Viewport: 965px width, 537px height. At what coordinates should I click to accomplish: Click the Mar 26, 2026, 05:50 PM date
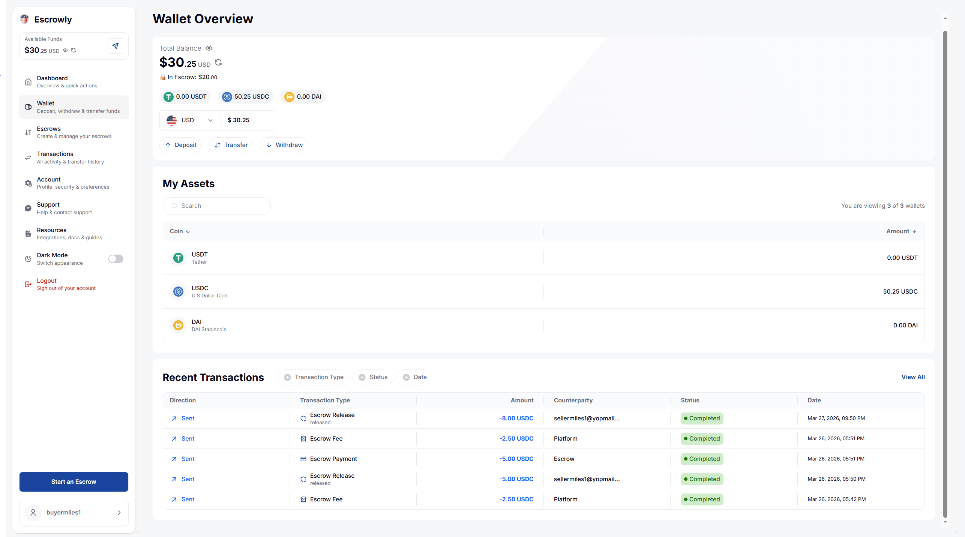tap(836, 479)
